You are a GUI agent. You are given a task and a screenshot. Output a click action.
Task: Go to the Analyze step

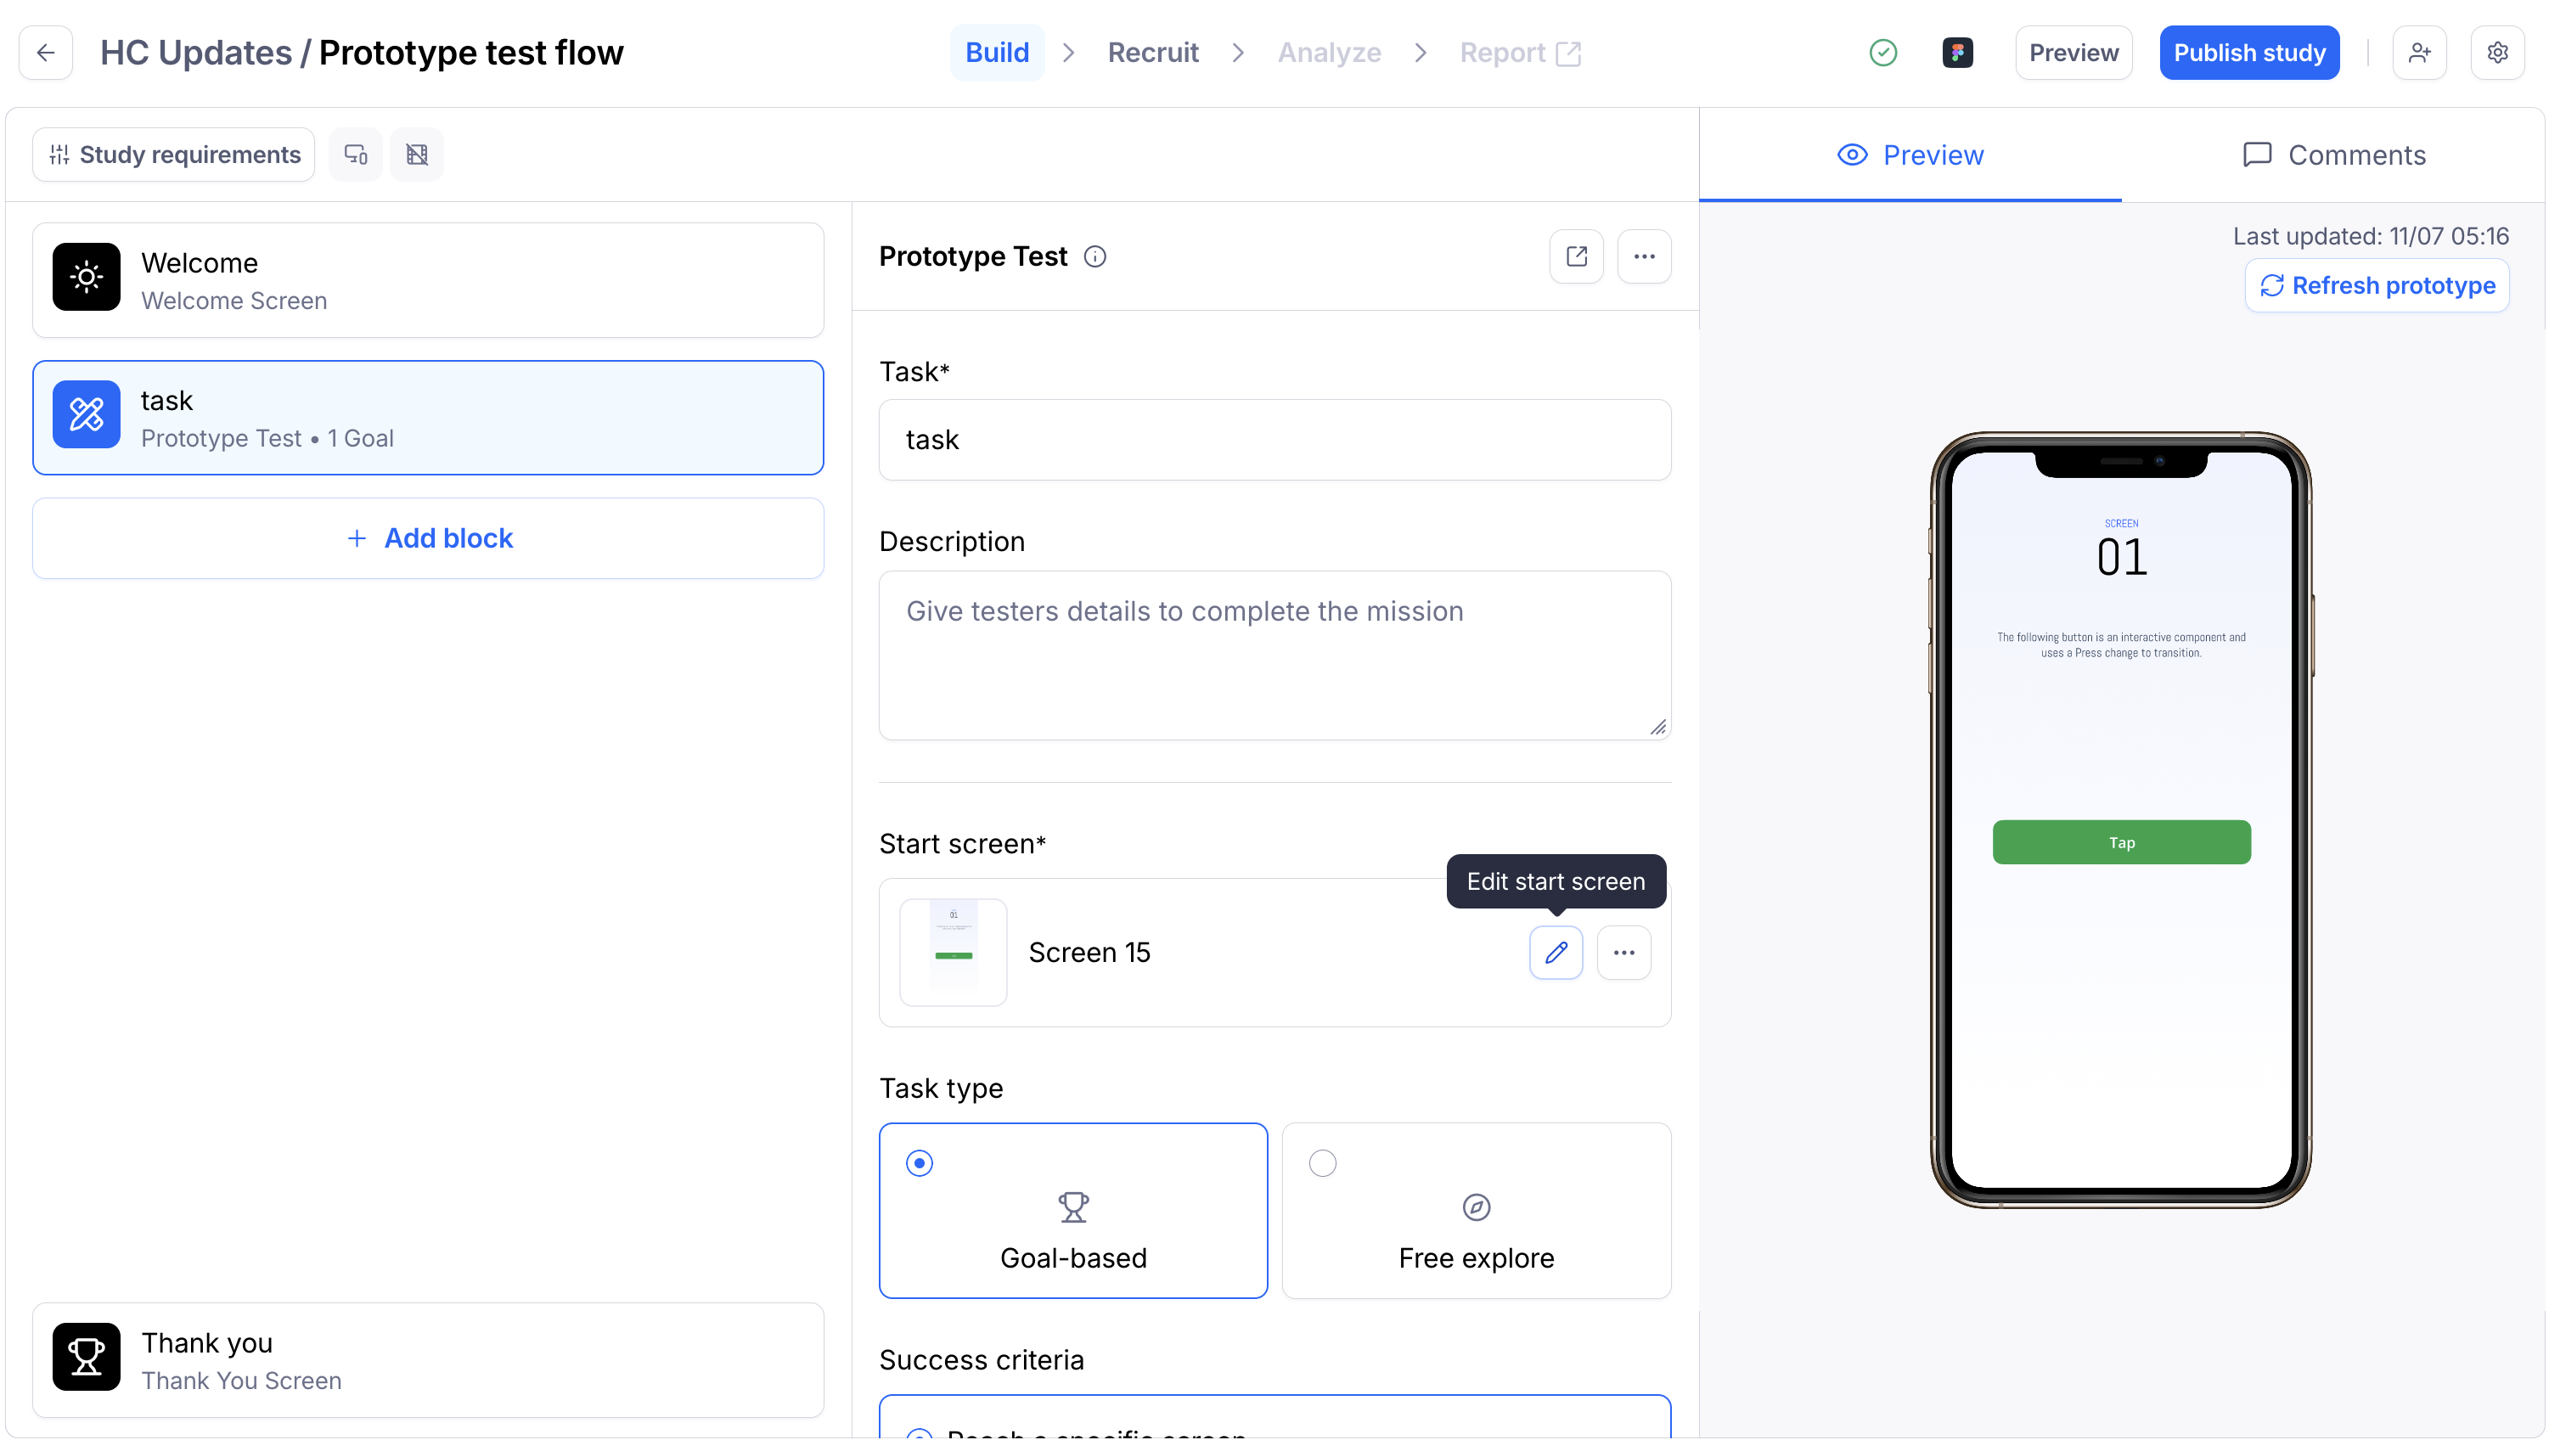point(1329,53)
